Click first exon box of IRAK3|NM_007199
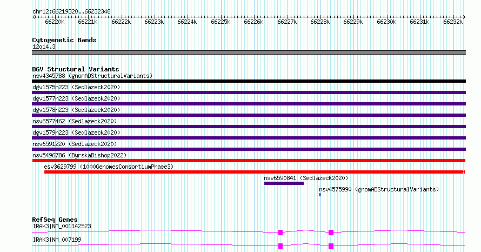The height and width of the screenshot is (252, 481). click(280, 246)
